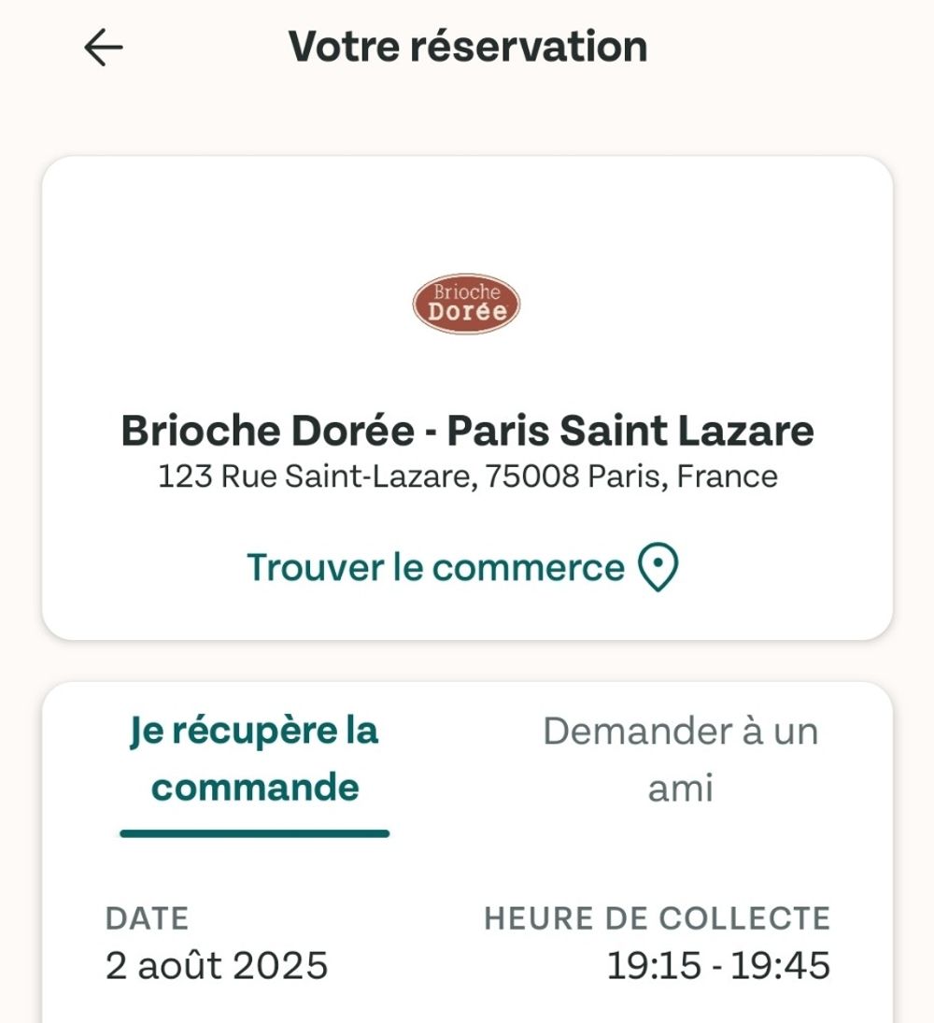Tap the word Dorée inside the logo

(x=467, y=311)
